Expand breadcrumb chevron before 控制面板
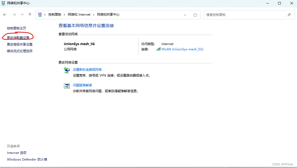Image resolution: width=297 pixels, height=168 pixels. pos(45,15)
